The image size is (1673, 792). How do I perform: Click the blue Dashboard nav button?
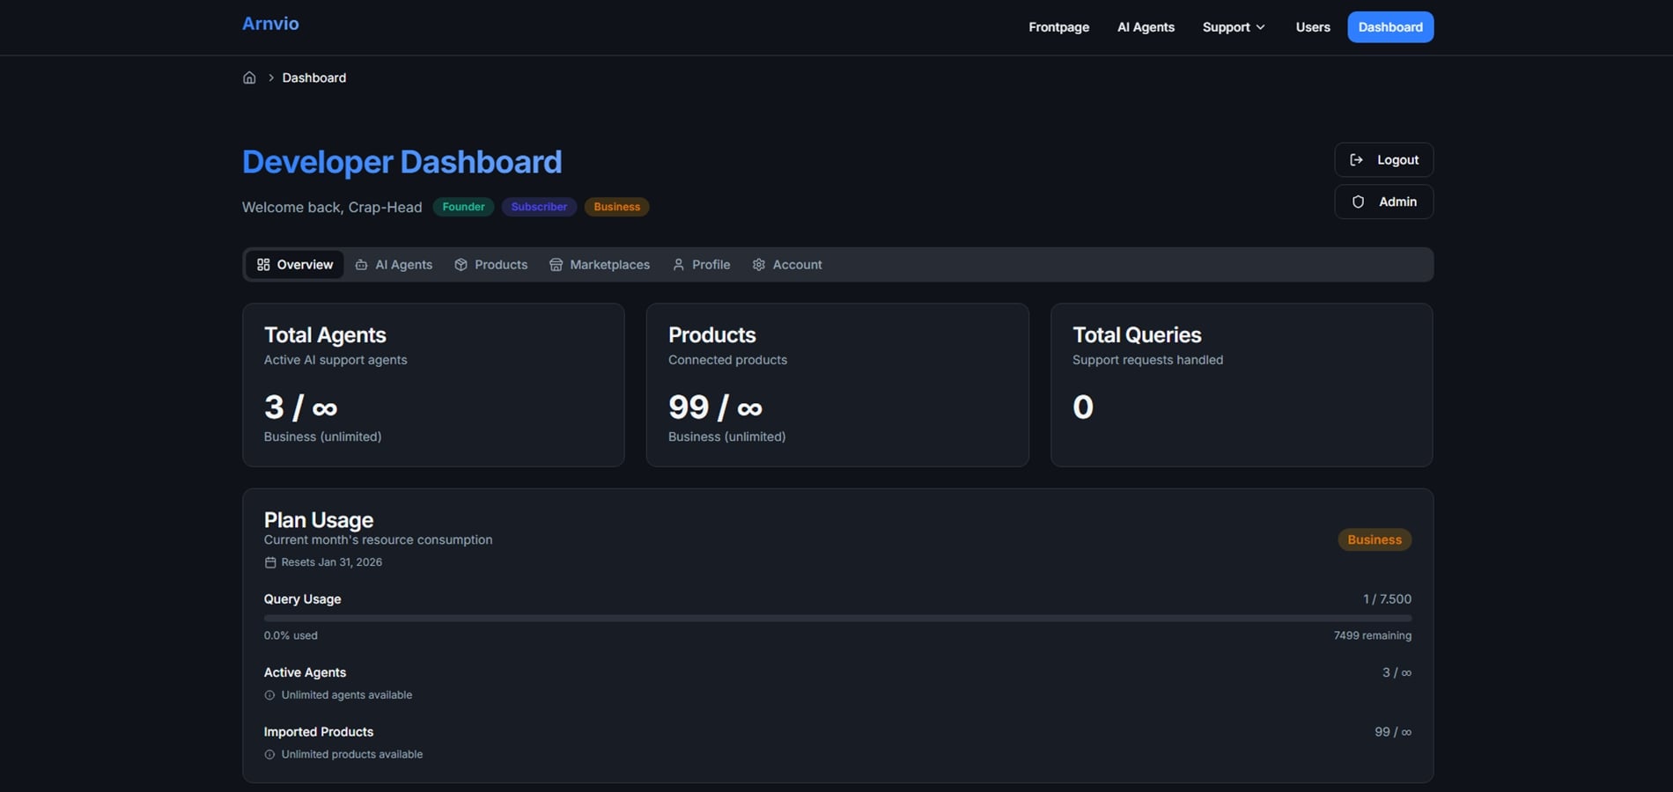(1390, 27)
